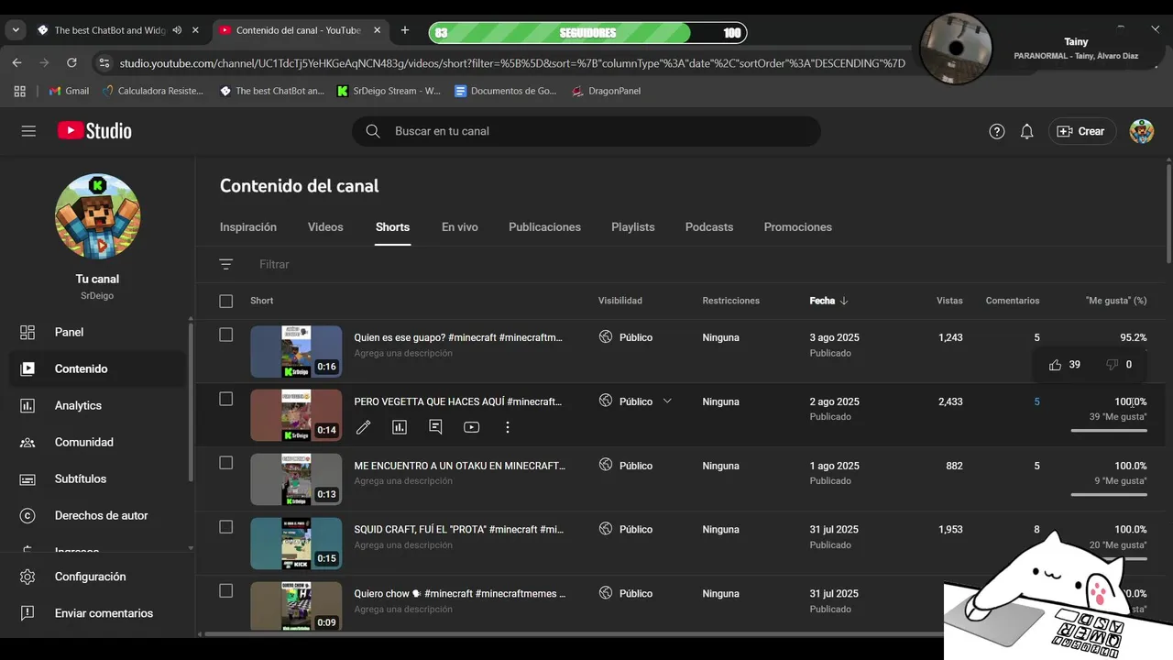Open Analytics in sidebar
This screenshot has height=660, width=1173.
pos(96,405)
